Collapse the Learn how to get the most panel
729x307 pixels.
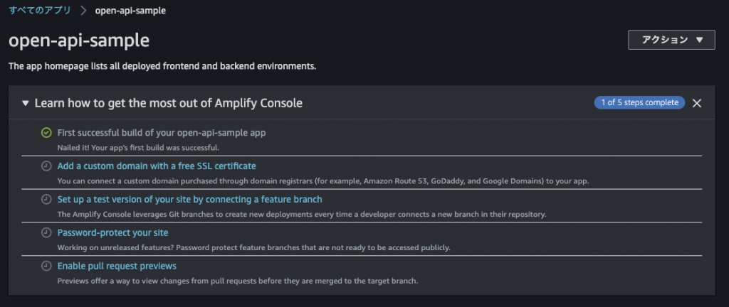tap(26, 104)
